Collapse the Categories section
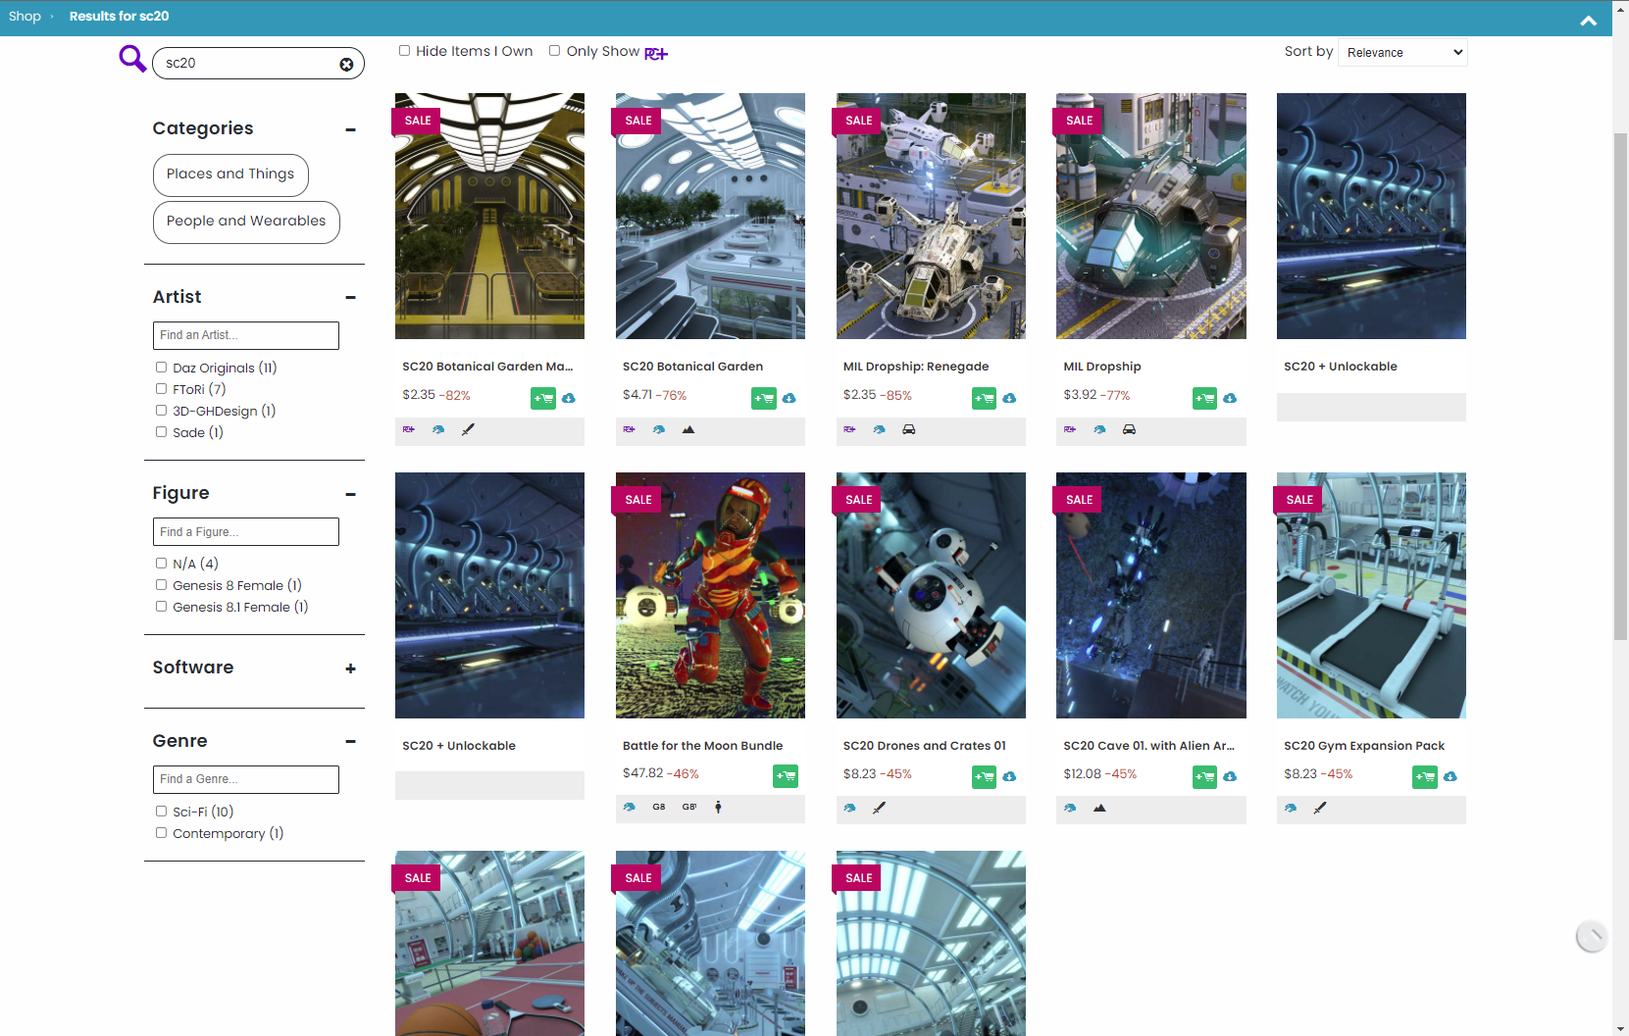The width and height of the screenshot is (1629, 1036). pyautogui.click(x=350, y=129)
